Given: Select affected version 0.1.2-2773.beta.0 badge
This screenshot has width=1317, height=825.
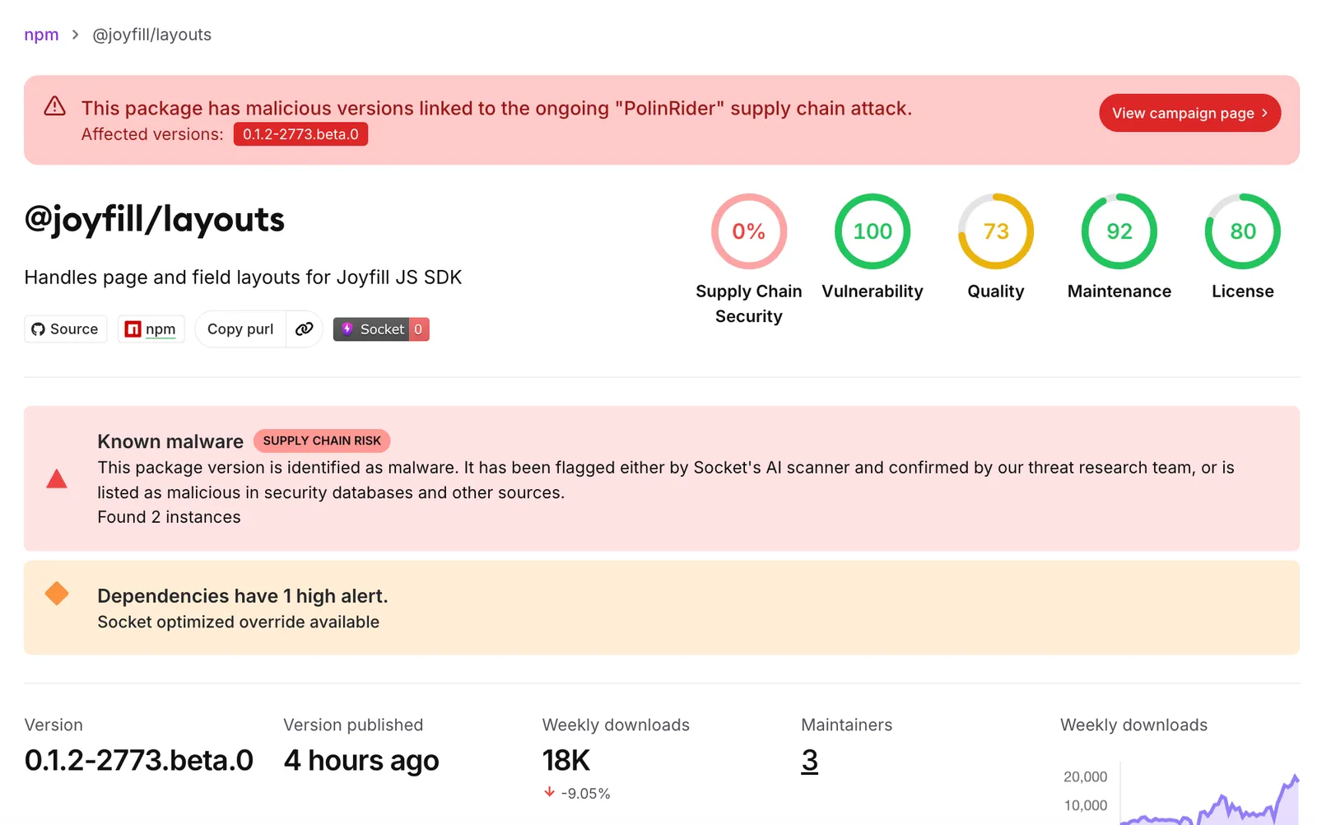Looking at the screenshot, I should [300, 134].
